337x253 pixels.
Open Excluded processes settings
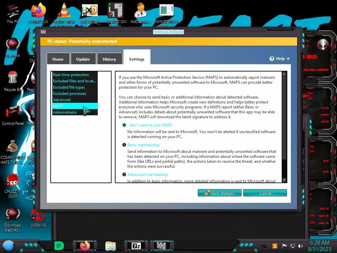[75, 93]
